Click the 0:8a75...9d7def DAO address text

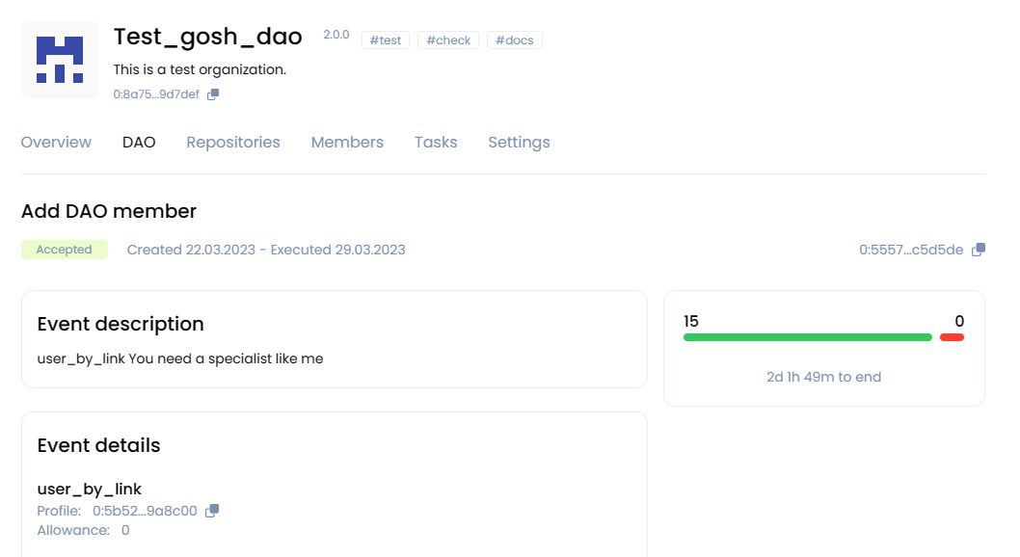[156, 94]
